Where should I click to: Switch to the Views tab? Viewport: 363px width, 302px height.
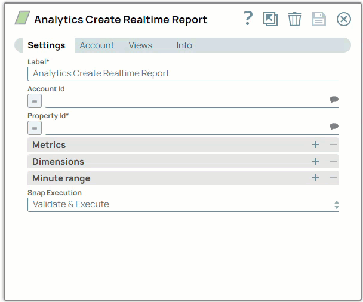tap(140, 45)
